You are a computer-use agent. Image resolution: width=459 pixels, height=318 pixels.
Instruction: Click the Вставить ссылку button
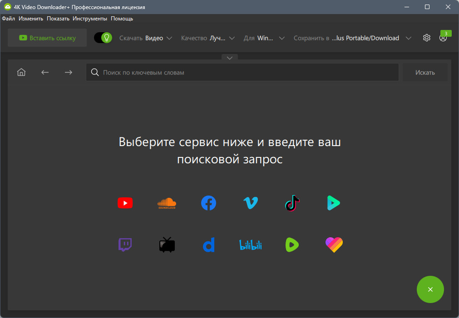point(47,38)
